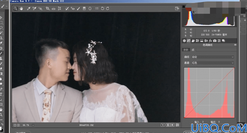247x133 pixels.
Task: Click the foreground/background color swatches
Action: (x=1, y=130)
